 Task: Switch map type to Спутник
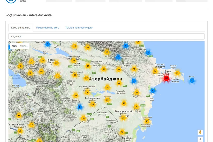[24, 46]
